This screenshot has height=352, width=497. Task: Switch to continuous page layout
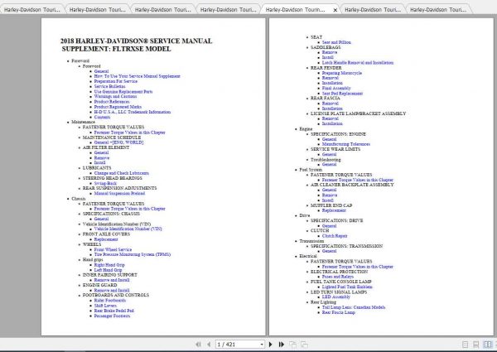pos(475,345)
